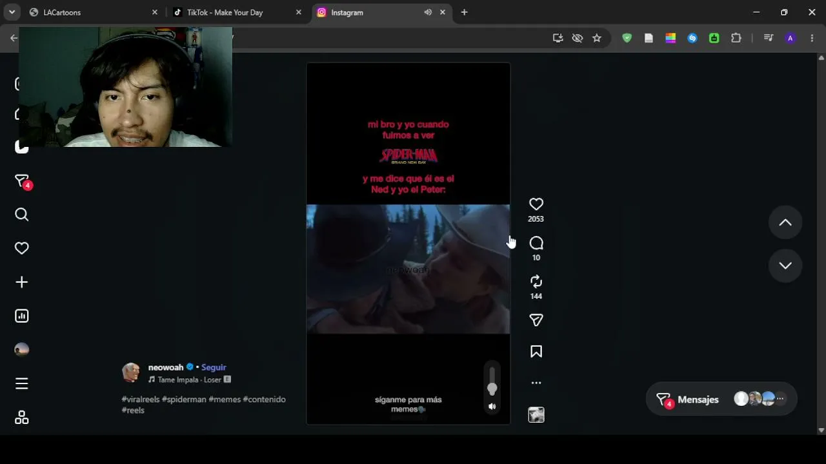Open the dashboard chart icon in sidebar
Viewport: 826px width, 464px height.
click(x=22, y=316)
